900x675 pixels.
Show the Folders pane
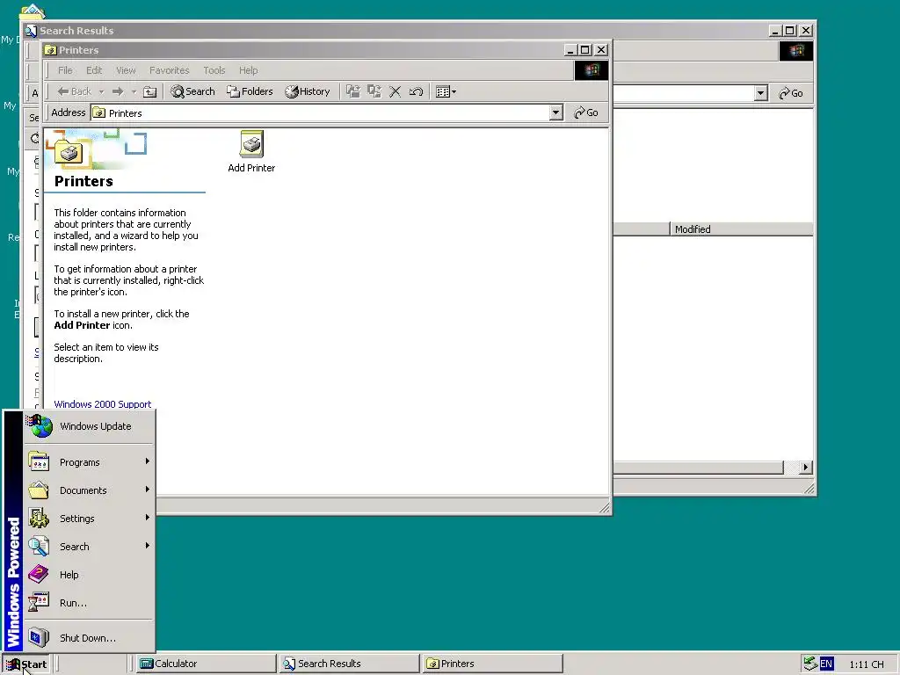(250, 91)
